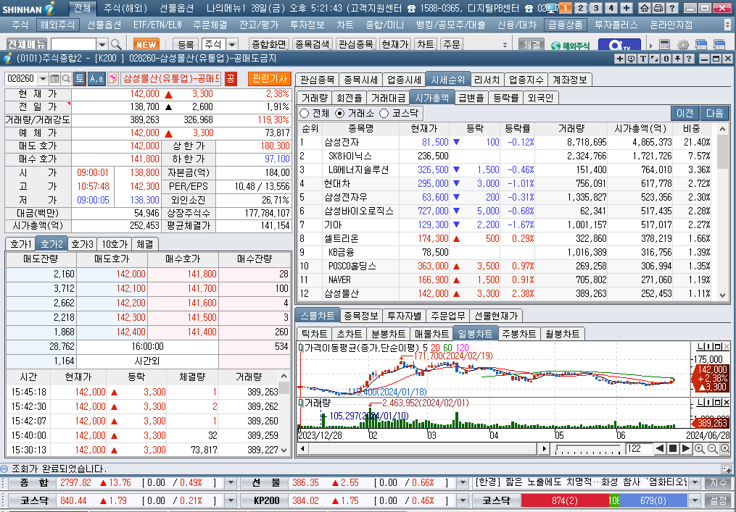Close the volume chart panel with its X
The image size is (736, 512).
point(726,403)
